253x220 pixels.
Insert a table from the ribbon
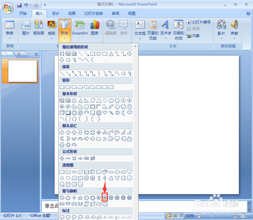point(10,30)
